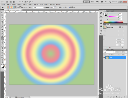
Task: Open Mini Bridge from the application bar
Action: 10,2
